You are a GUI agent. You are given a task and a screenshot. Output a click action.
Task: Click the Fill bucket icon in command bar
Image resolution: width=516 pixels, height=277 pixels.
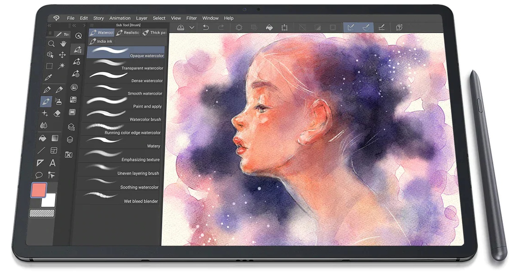click(x=269, y=27)
